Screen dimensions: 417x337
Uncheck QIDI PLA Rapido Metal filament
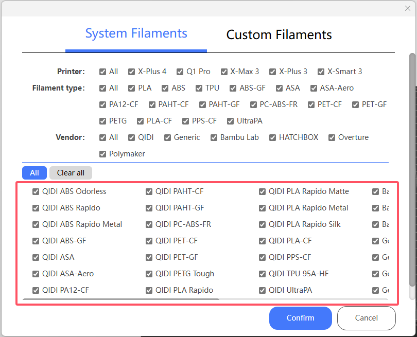(262, 208)
